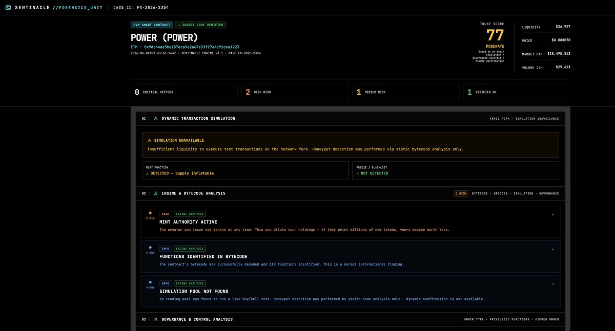Click the FUNCTIONS IDENTIFIED IN BYTECODE heading

(x=203, y=257)
